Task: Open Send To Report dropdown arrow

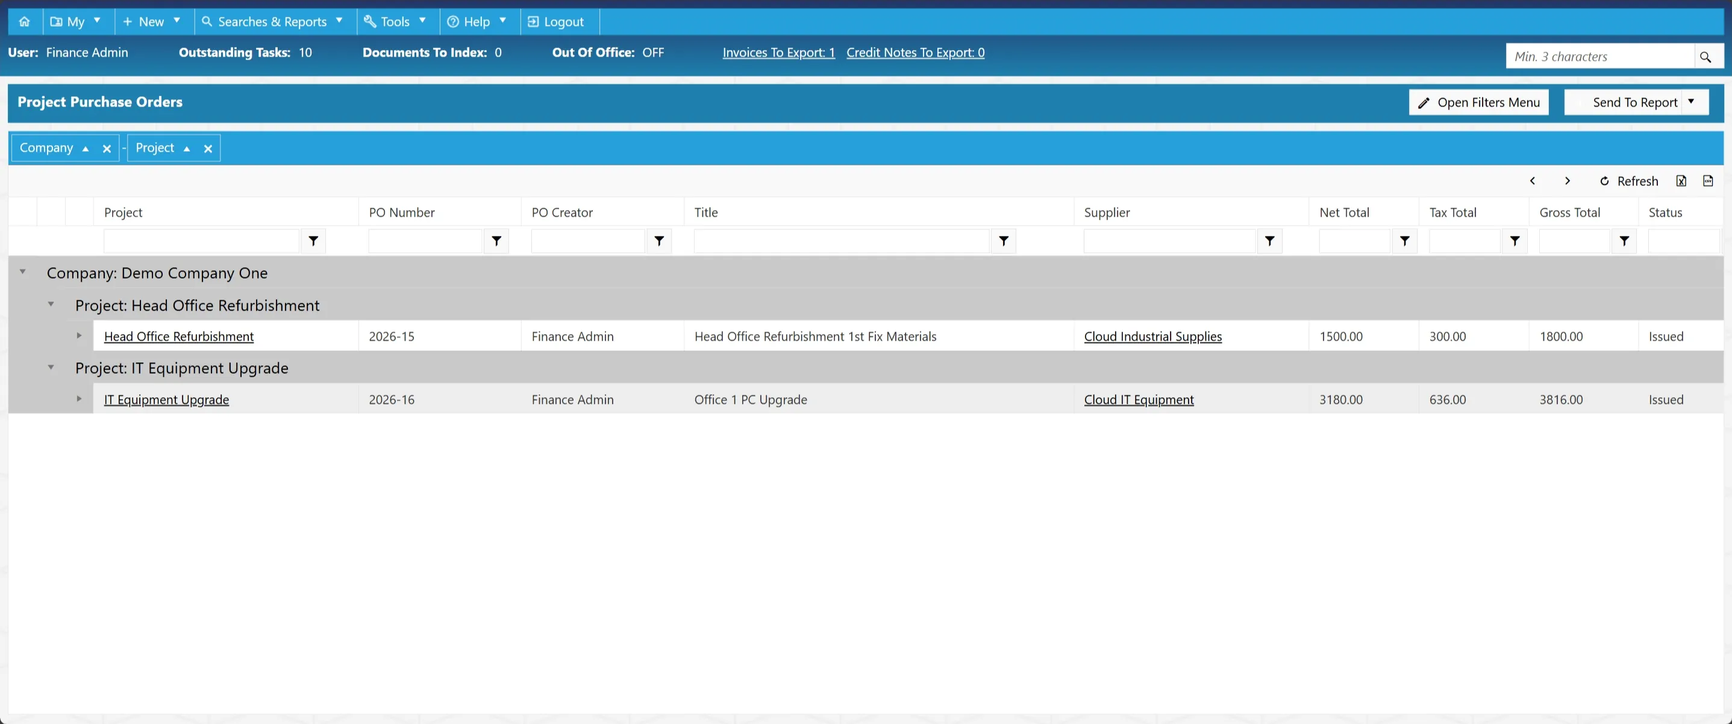Action: 1692,102
